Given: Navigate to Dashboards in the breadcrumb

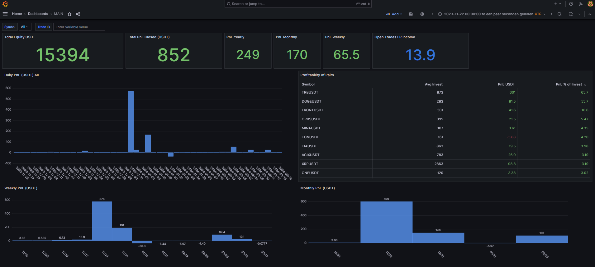Looking at the screenshot, I should pos(38,14).
